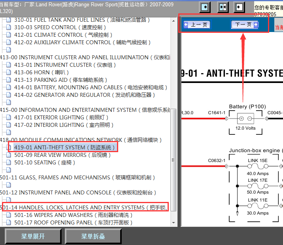Open 413-06 HORN entry
The width and height of the screenshot is (283, 245).
coord(42,73)
